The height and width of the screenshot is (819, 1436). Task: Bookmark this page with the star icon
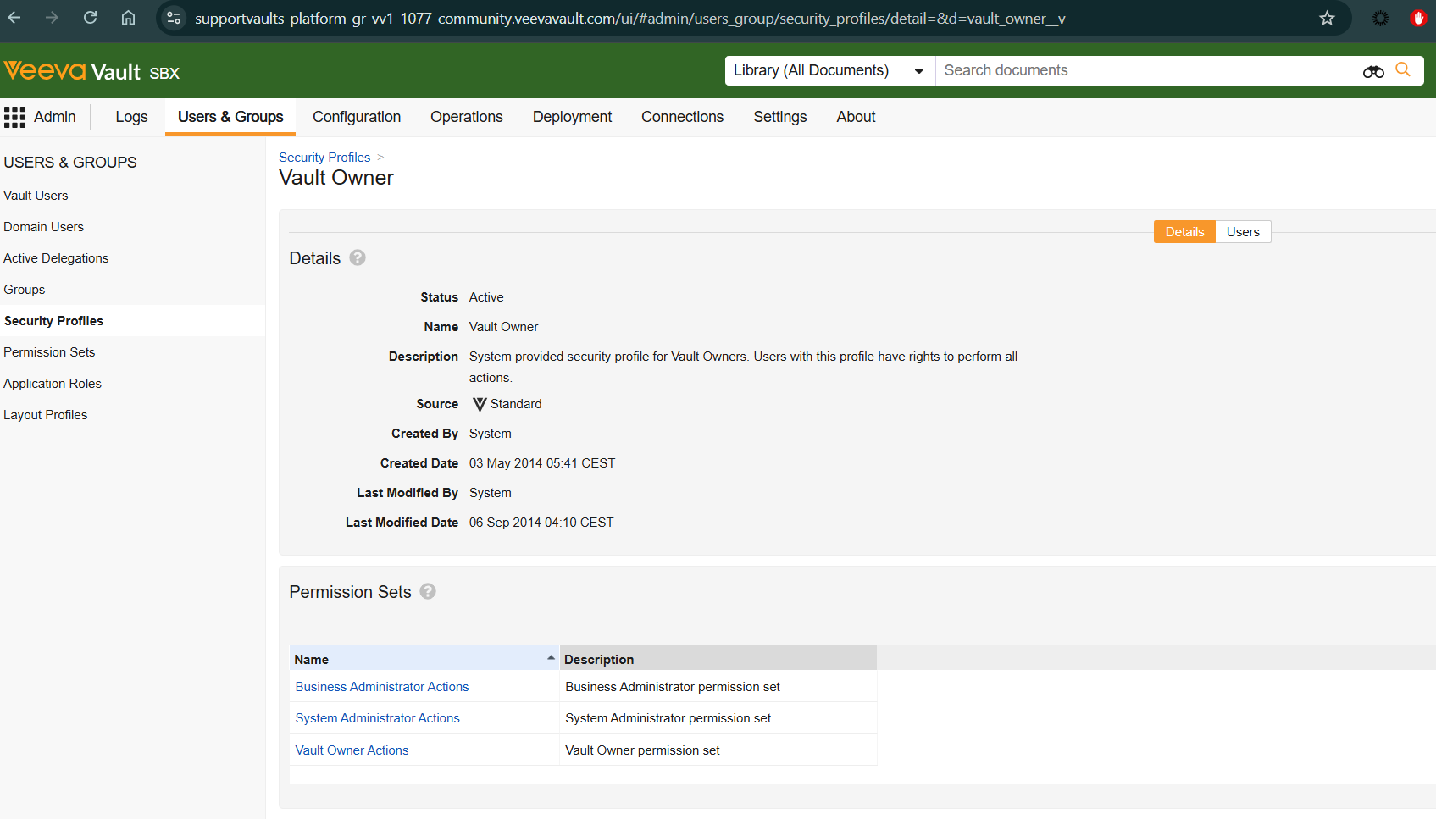1327,18
